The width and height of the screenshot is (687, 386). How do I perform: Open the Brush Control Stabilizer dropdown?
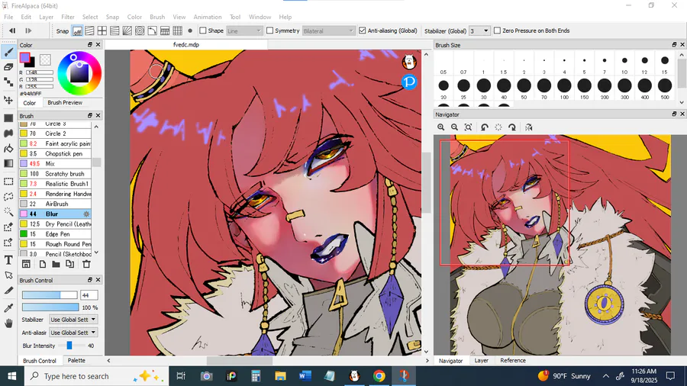tap(73, 320)
